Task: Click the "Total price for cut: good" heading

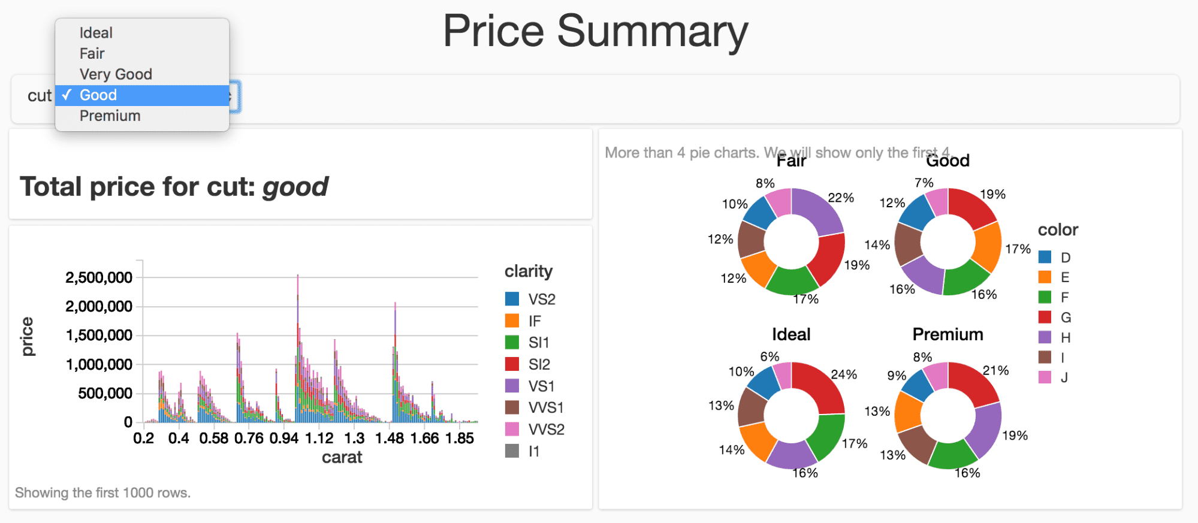Action: point(174,187)
